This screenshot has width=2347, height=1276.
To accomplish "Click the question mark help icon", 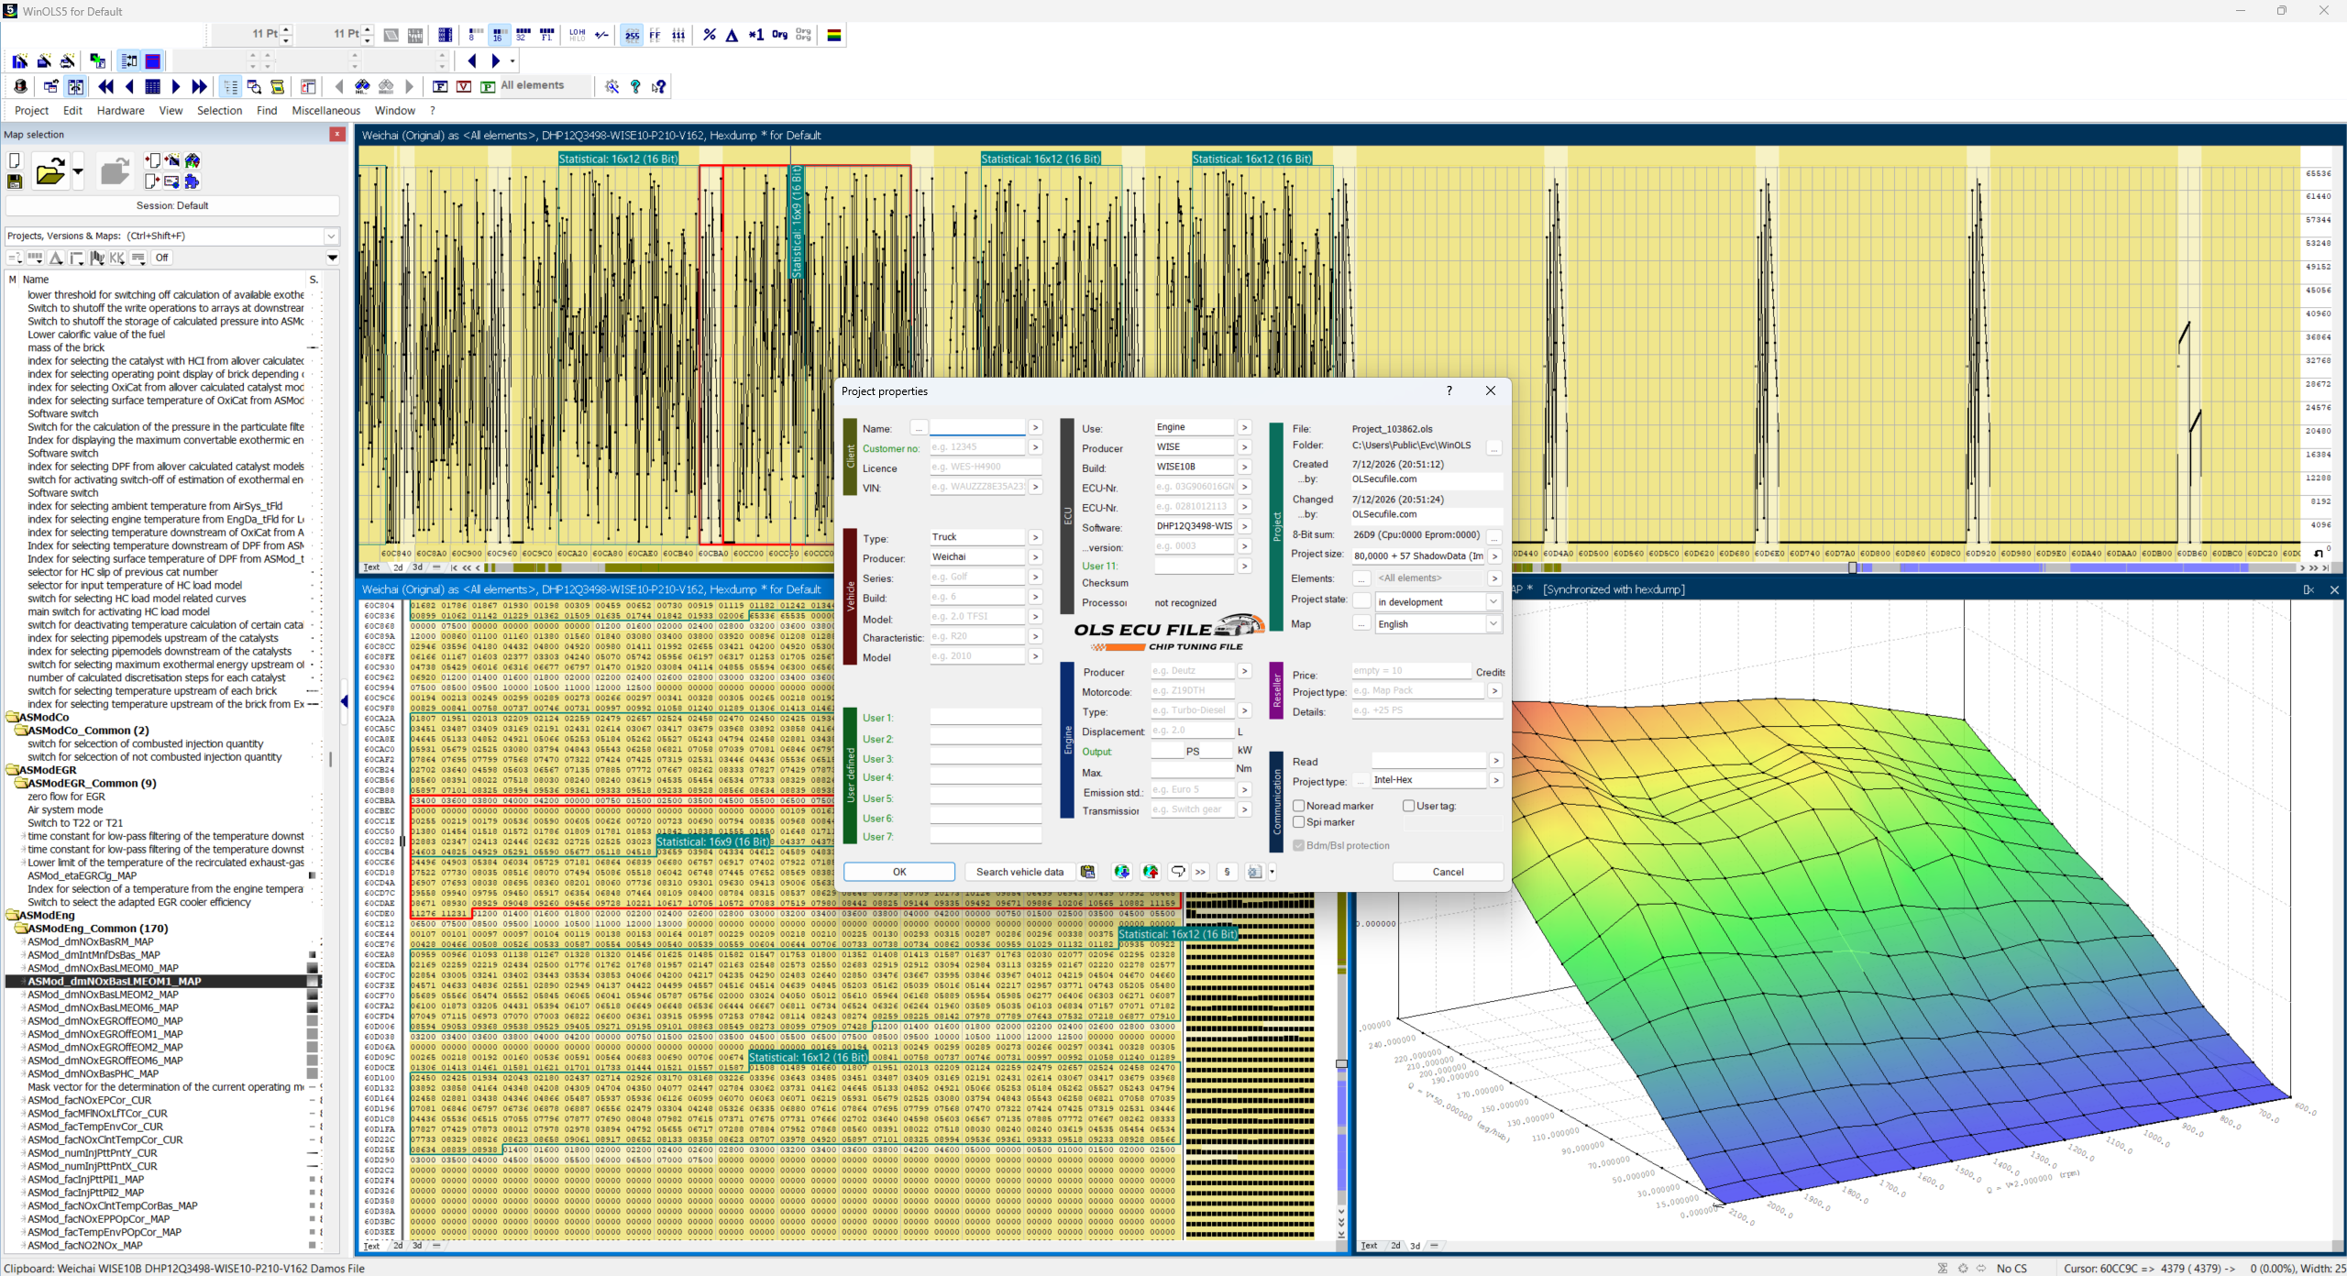I will [635, 86].
